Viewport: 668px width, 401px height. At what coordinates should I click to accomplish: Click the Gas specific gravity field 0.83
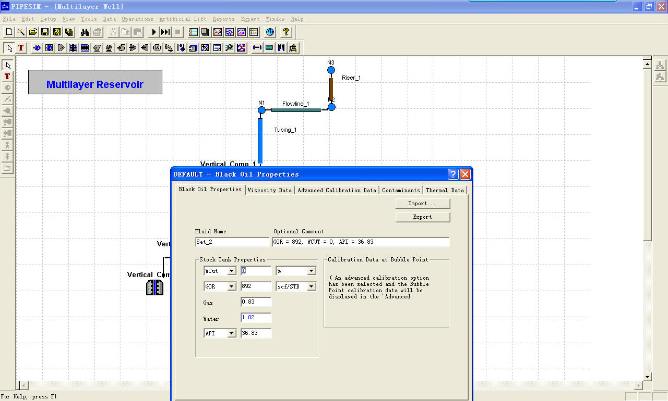(256, 302)
